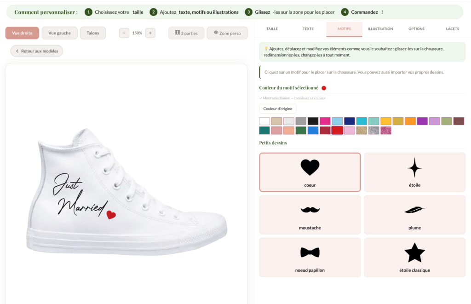The image size is (471, 304).
Task: Choose the moustache motif
Action: tap(310, 215)
